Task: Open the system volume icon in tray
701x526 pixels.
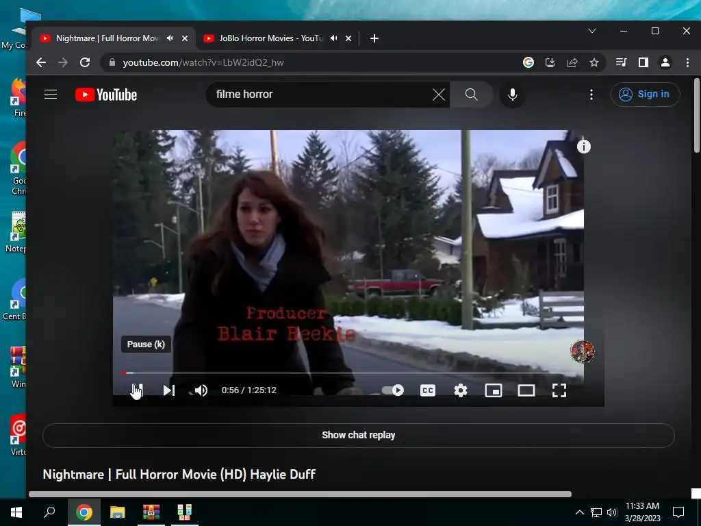Action: pyautogui.click(x=612, y=512)
